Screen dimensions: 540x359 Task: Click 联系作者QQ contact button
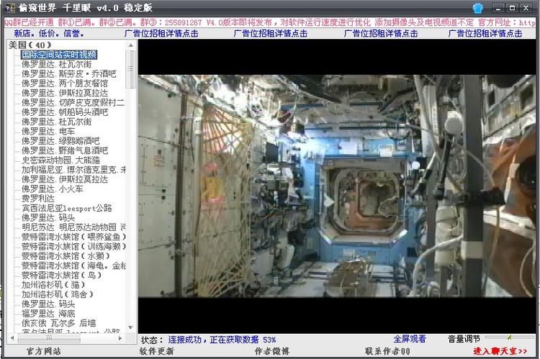(x=387, y=351)
